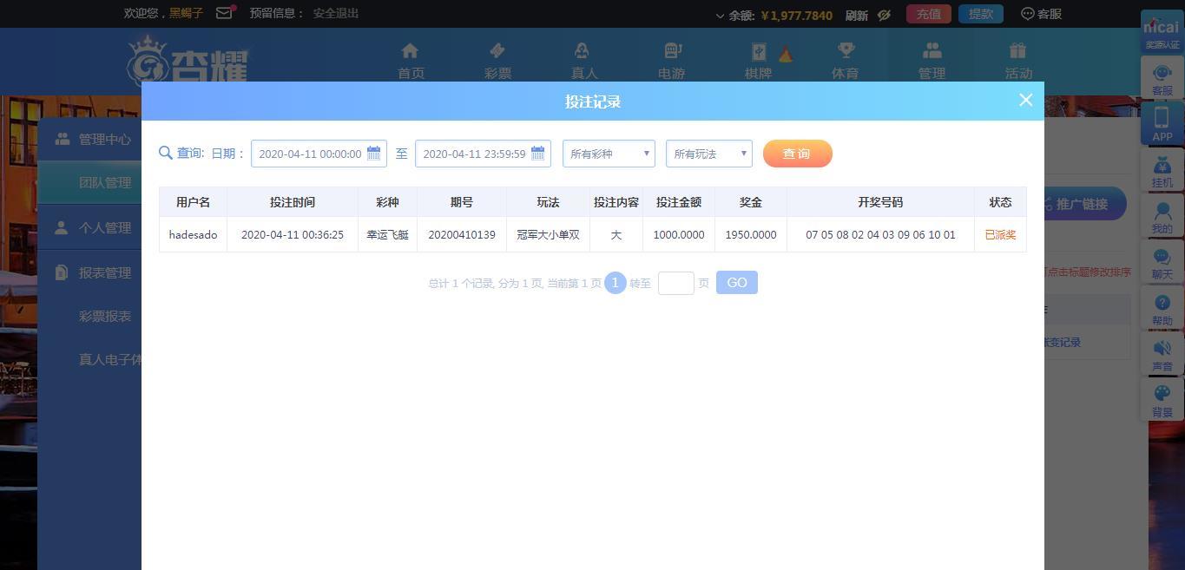
Task: Toggle balance visibility eye icon
Action: [x=884, y=15]
